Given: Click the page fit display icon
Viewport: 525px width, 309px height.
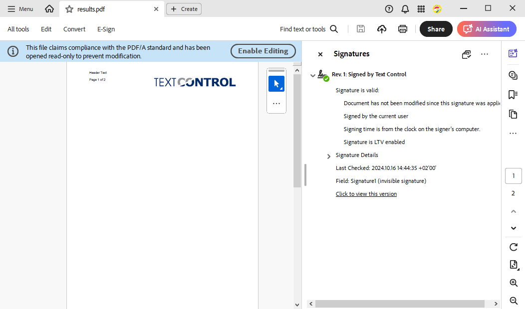Looking at the screenshot, I should click(x=514, y=265).
